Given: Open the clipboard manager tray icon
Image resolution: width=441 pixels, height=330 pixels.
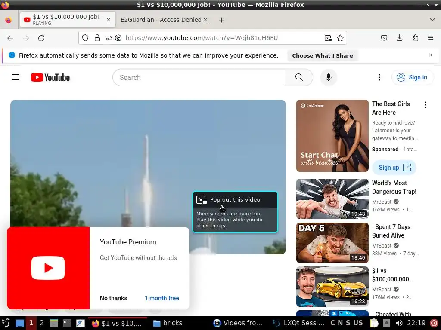Looking at the screenshot, I should click(x=374, y=323).
